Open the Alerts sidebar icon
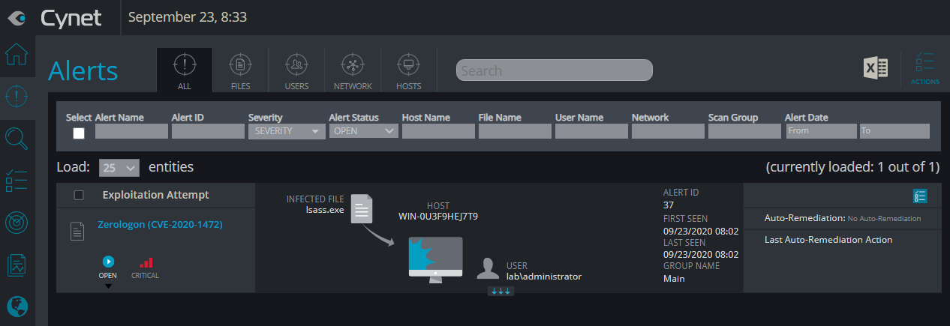This screenshot has width=950, height=326. 17,96
